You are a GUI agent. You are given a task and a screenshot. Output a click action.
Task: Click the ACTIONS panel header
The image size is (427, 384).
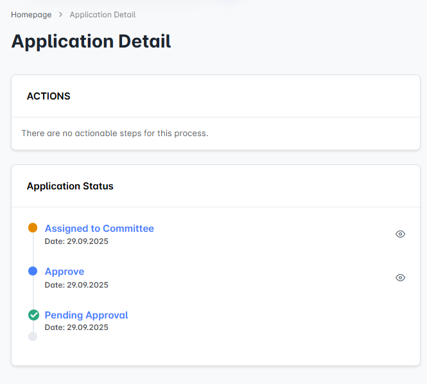coord(49,96)
